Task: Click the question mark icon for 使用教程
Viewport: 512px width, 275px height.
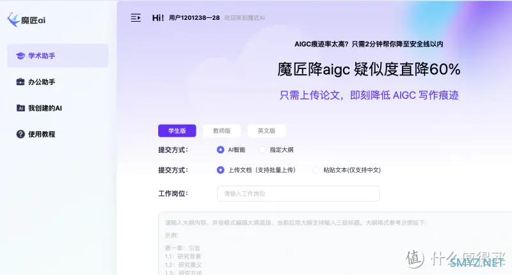Action: [20, 134]
